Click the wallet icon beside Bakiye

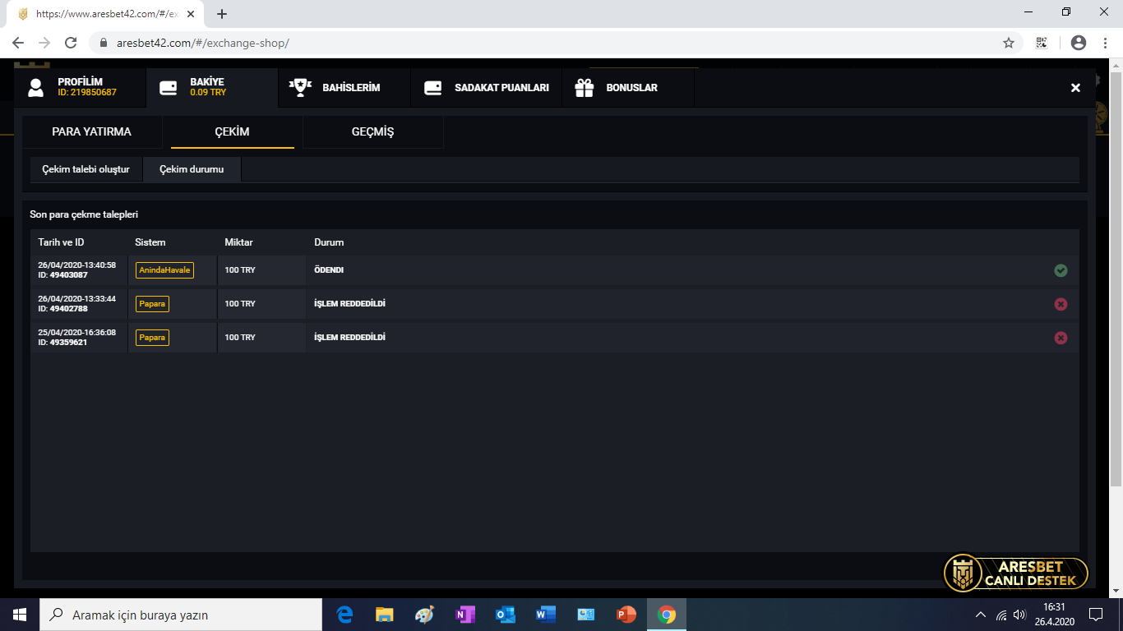click(x=168, y=88)
